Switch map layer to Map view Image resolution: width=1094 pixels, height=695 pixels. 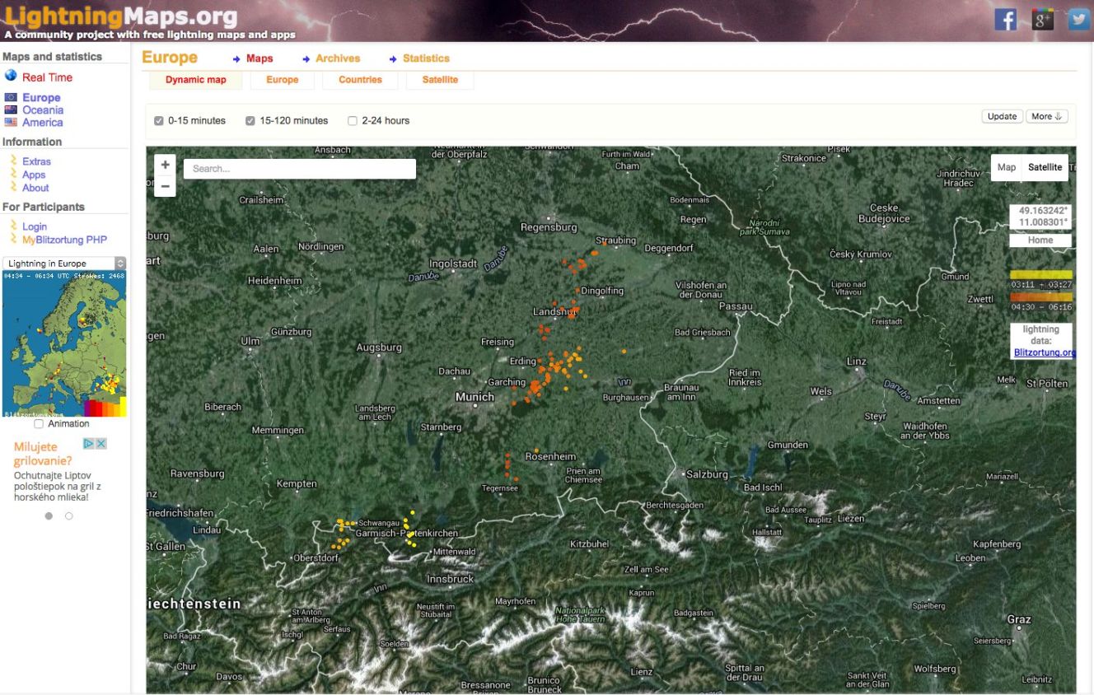pos(1007,167)
